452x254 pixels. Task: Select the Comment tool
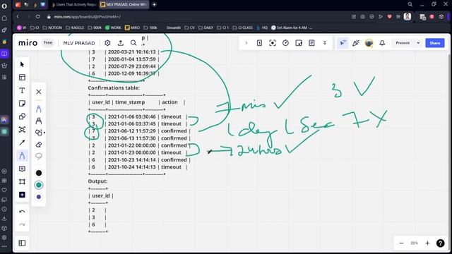click(x=22, y=169)
